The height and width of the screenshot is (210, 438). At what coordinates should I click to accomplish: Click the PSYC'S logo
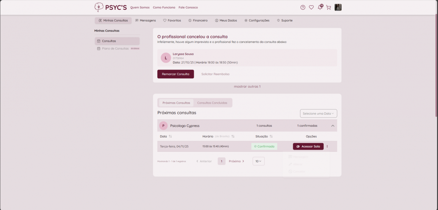coord(111,7)
